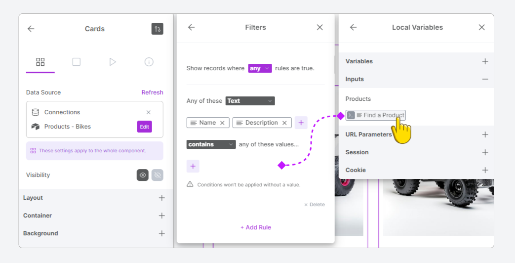Image resolution: width=515 pixels, height=263 pixels.
Task: Set visibility to hidden with crossed eye
Action: 158,175
